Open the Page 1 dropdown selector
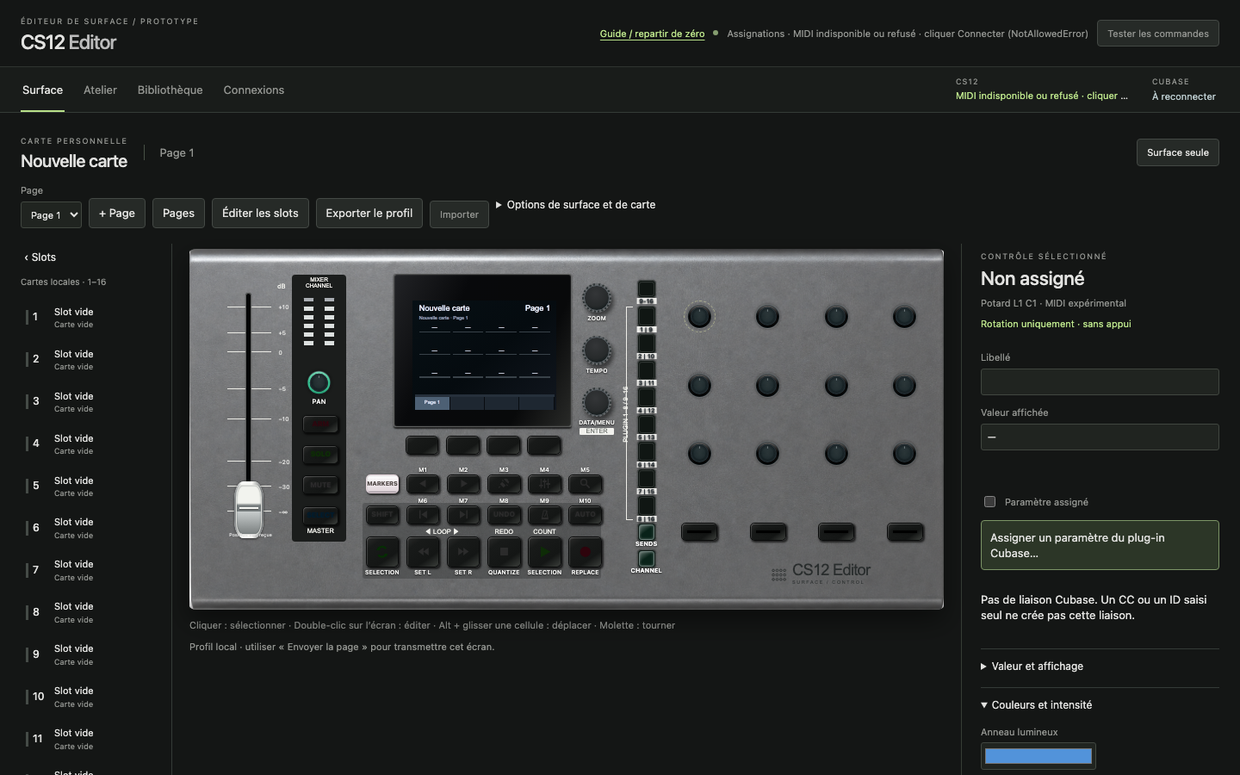Image resolution: width=1240 pixels, height=775 pixels. 51,214
